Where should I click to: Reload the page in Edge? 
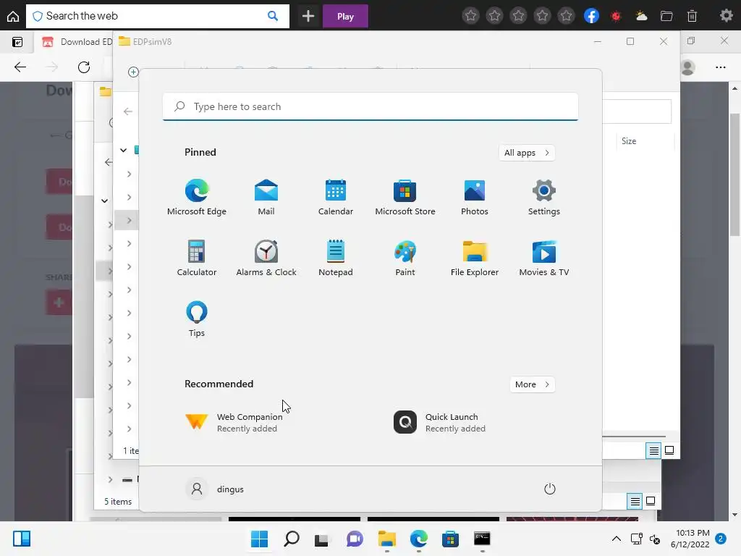click(84, 67)
